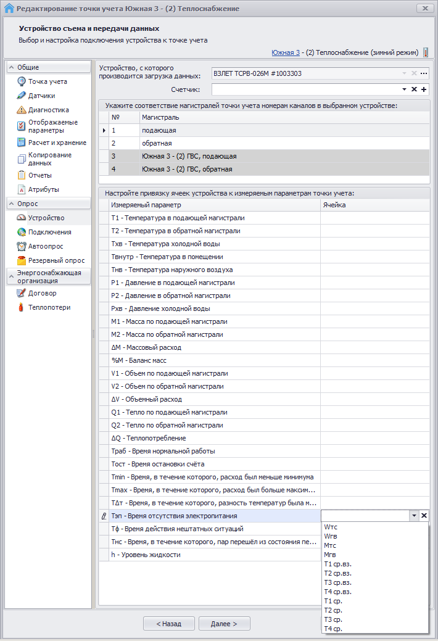This screenshot has width=438, height=641.
Task: Click the Далее button
Action: [x=224, y=624]
